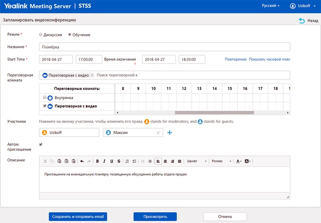Disable the auto-invitation checkbox
This screenshot has width=321, height=223.
(x=41, y=144)
